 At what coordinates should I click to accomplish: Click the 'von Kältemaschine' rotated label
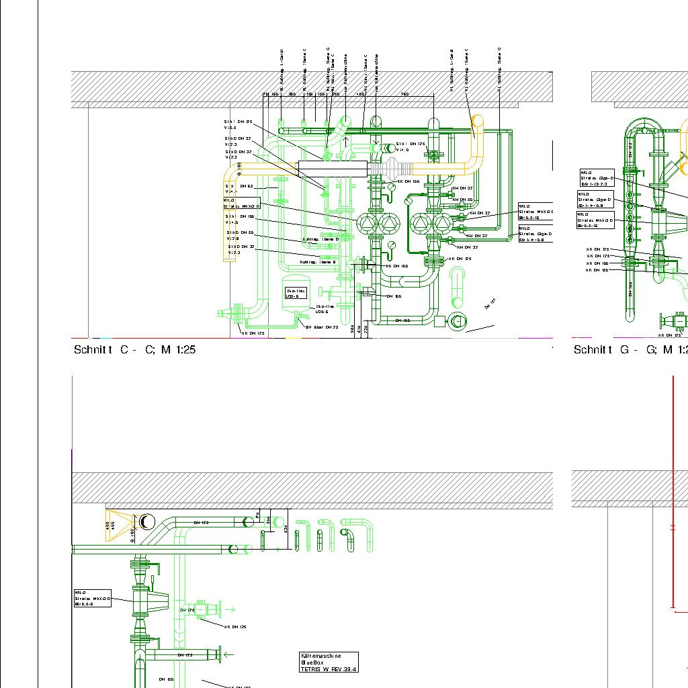tap(376, 74)
